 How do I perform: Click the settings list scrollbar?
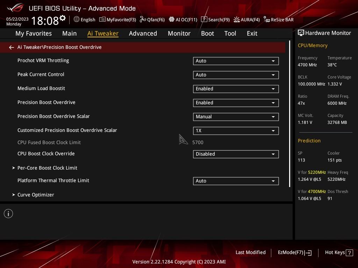(290, 114)
